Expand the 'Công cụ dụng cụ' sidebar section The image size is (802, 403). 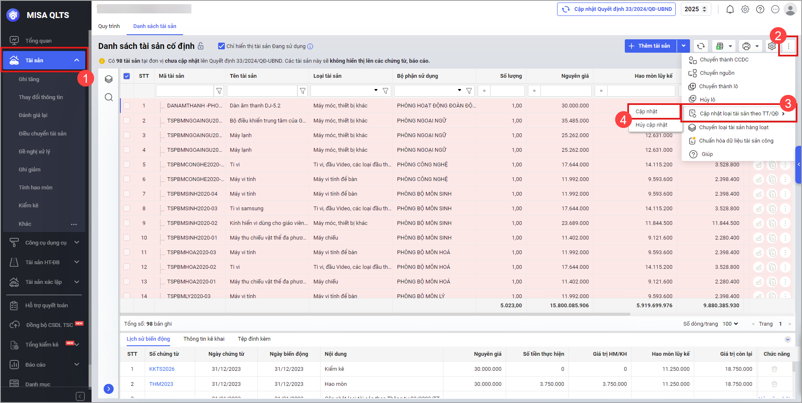pyautogui.click(x=76, y=242)
